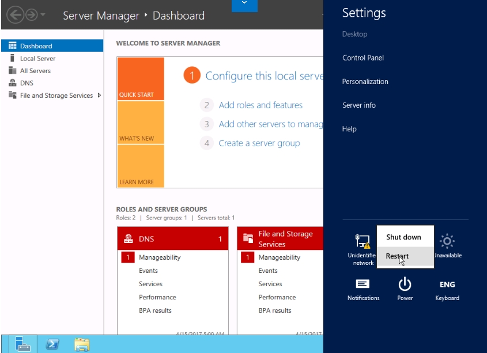Click the Back navigation arrow
Image resolution: width=487 pixels, height=353 pixels.
tap(15, 15)
